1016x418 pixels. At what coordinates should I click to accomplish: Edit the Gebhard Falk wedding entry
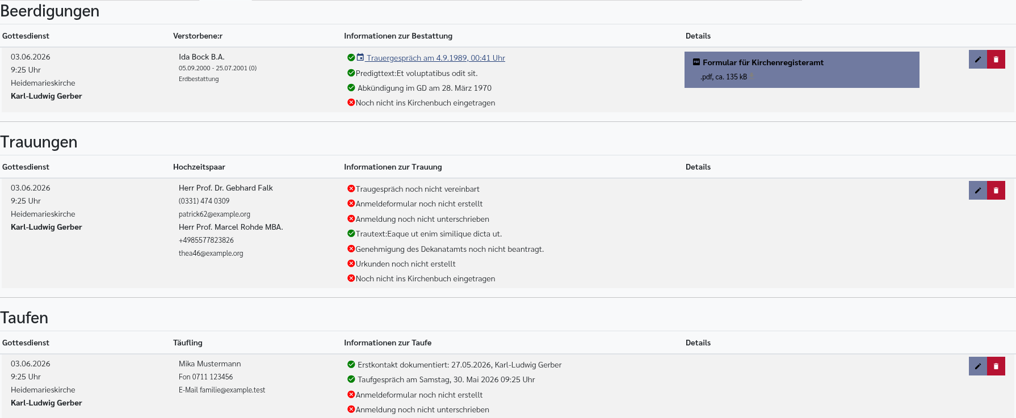pyautogui.click(x=977, y=191)
